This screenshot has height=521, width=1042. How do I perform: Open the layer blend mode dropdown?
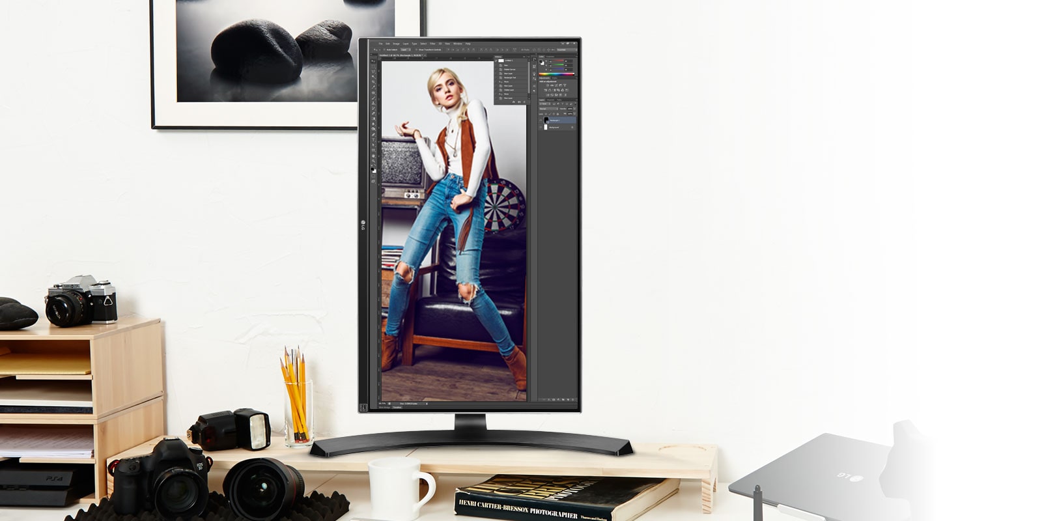[548, 109]
